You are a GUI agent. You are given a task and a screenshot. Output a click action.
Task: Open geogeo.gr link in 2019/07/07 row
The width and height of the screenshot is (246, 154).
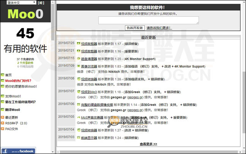135,97
